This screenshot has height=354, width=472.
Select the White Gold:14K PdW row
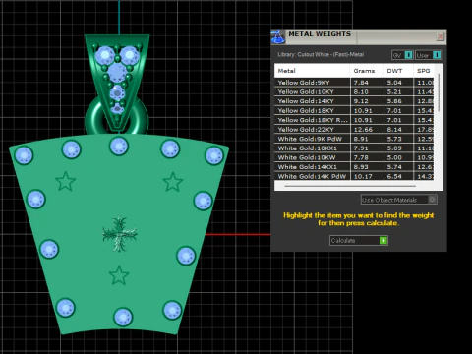354,176
